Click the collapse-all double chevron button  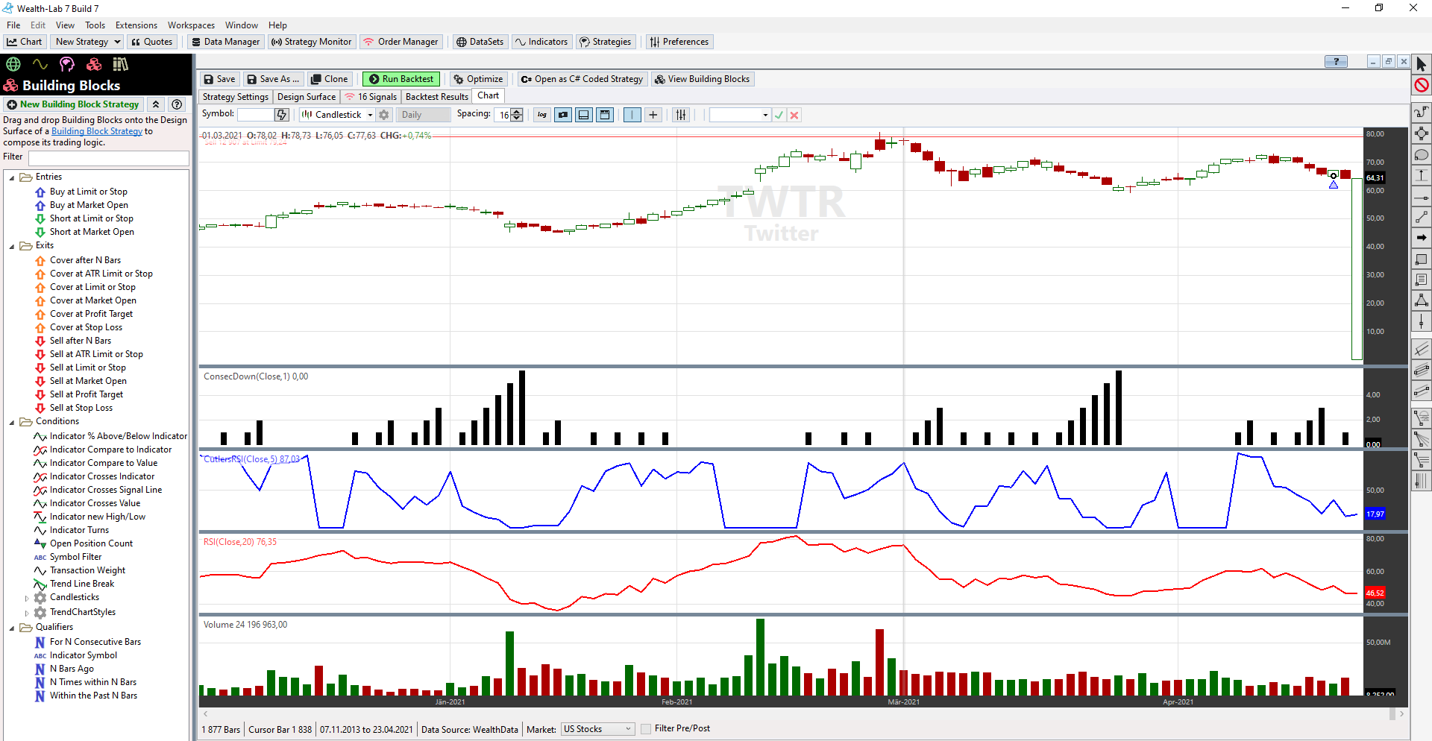click(x=156, y=104)
